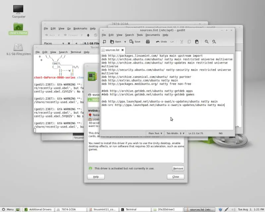Open the Forward history dropdown arrow in file manager
Screen dimensions: 265x212
pyautogui.click(x=81, y=35)
